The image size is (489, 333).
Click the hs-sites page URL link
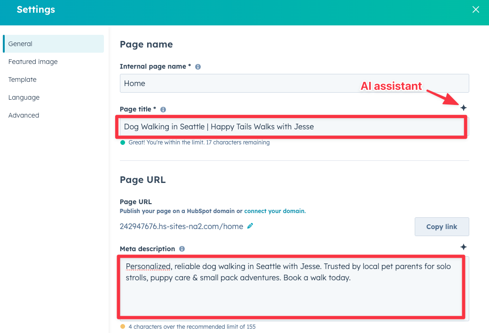pyautogui.click(x=181, y=226)
